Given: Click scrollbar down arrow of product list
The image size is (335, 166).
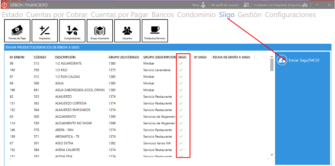Looking at the screenshot, I should 272,155.
